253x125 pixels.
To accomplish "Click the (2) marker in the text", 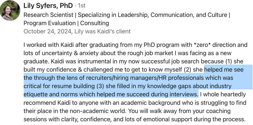I will (189, 69).
